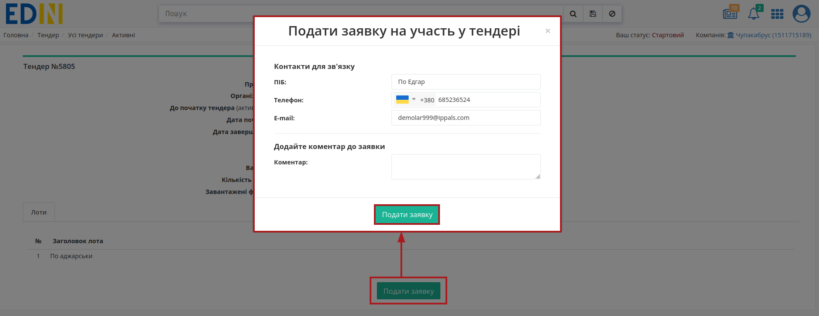Select the Лоти tab
This screenshot has height=316, width=819.
click(x=39, y=212)
